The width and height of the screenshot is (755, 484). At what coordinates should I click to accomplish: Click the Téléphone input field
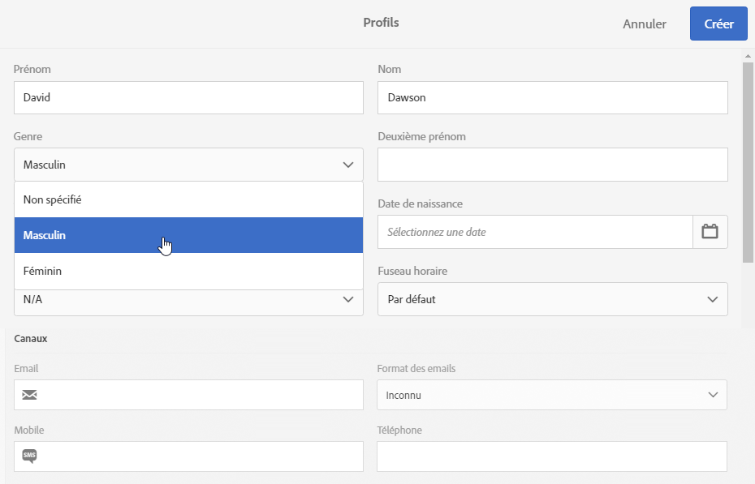pyautogui.click(x=551, y=456)
